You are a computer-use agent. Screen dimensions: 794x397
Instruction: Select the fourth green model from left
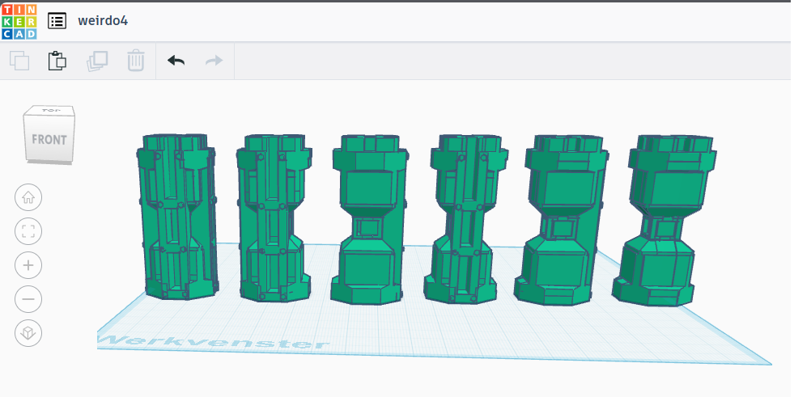(x=466, y=218)
